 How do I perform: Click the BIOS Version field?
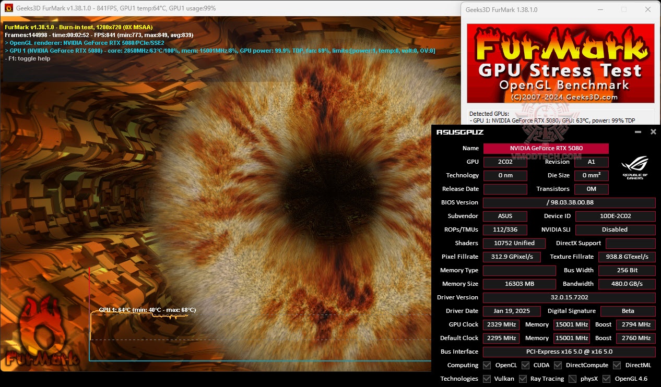[569, 202]
